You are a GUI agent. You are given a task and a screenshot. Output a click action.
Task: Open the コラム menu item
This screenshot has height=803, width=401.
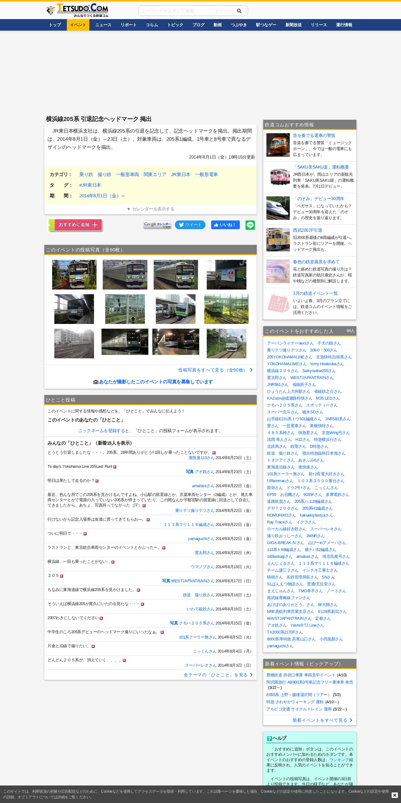point(152,25)
